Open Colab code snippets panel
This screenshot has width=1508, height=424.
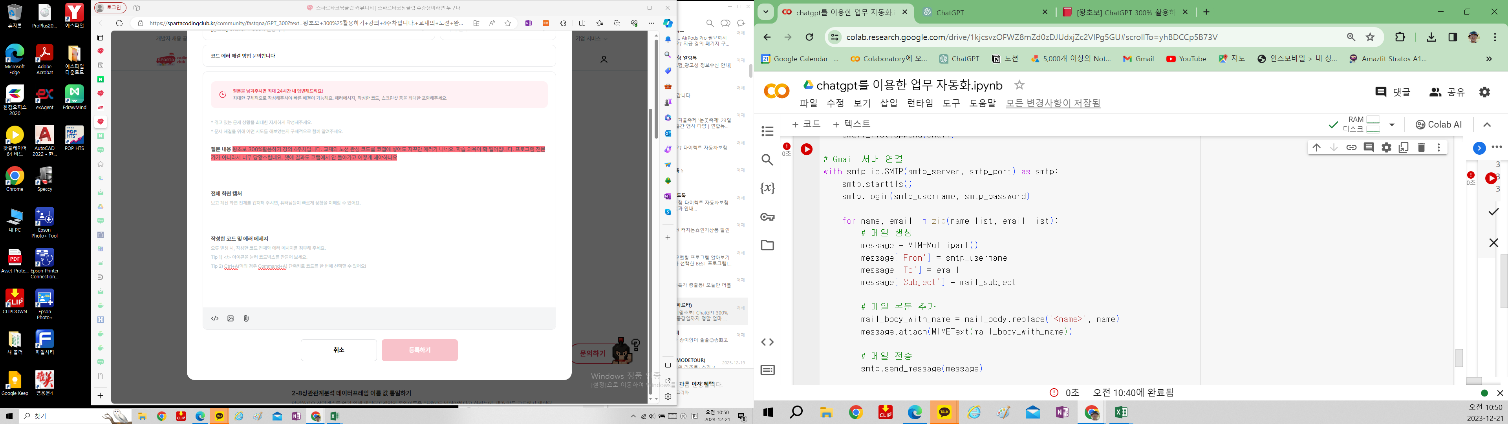pyautogui.click(x=767, y=342)
